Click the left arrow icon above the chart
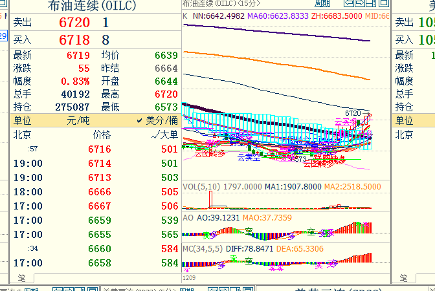The width and height of the screenshot is (435, 291). pyautogui.click(x=350, y=4)
